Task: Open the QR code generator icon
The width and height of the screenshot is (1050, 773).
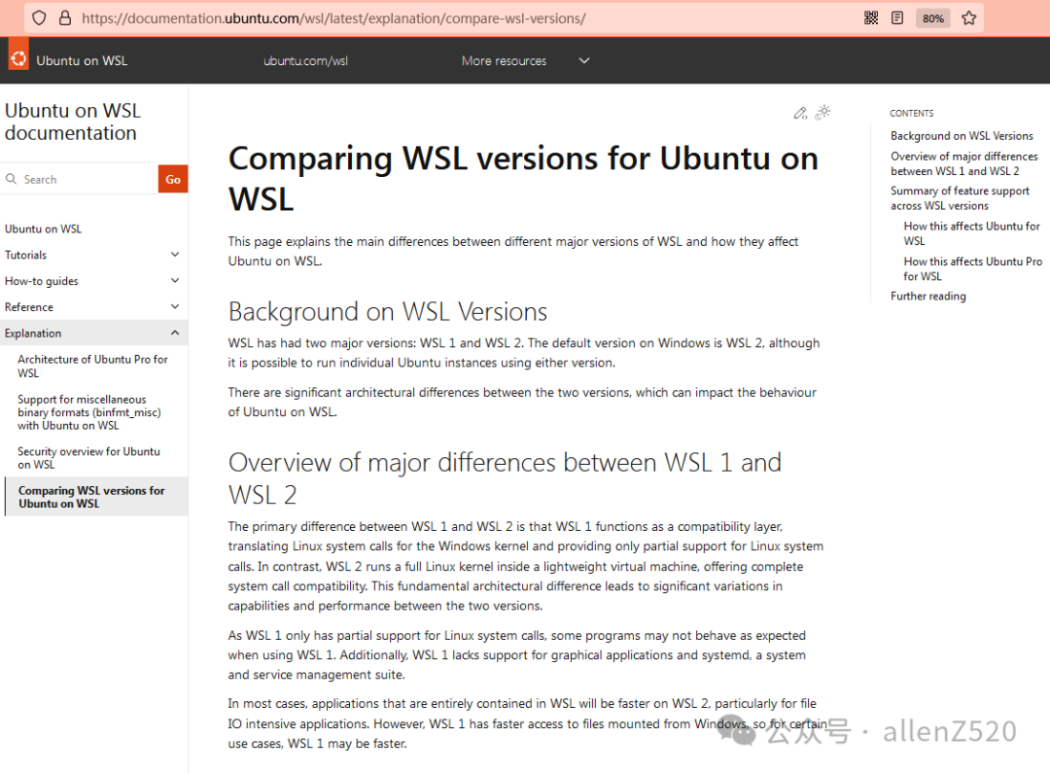Action: (870, 18)
